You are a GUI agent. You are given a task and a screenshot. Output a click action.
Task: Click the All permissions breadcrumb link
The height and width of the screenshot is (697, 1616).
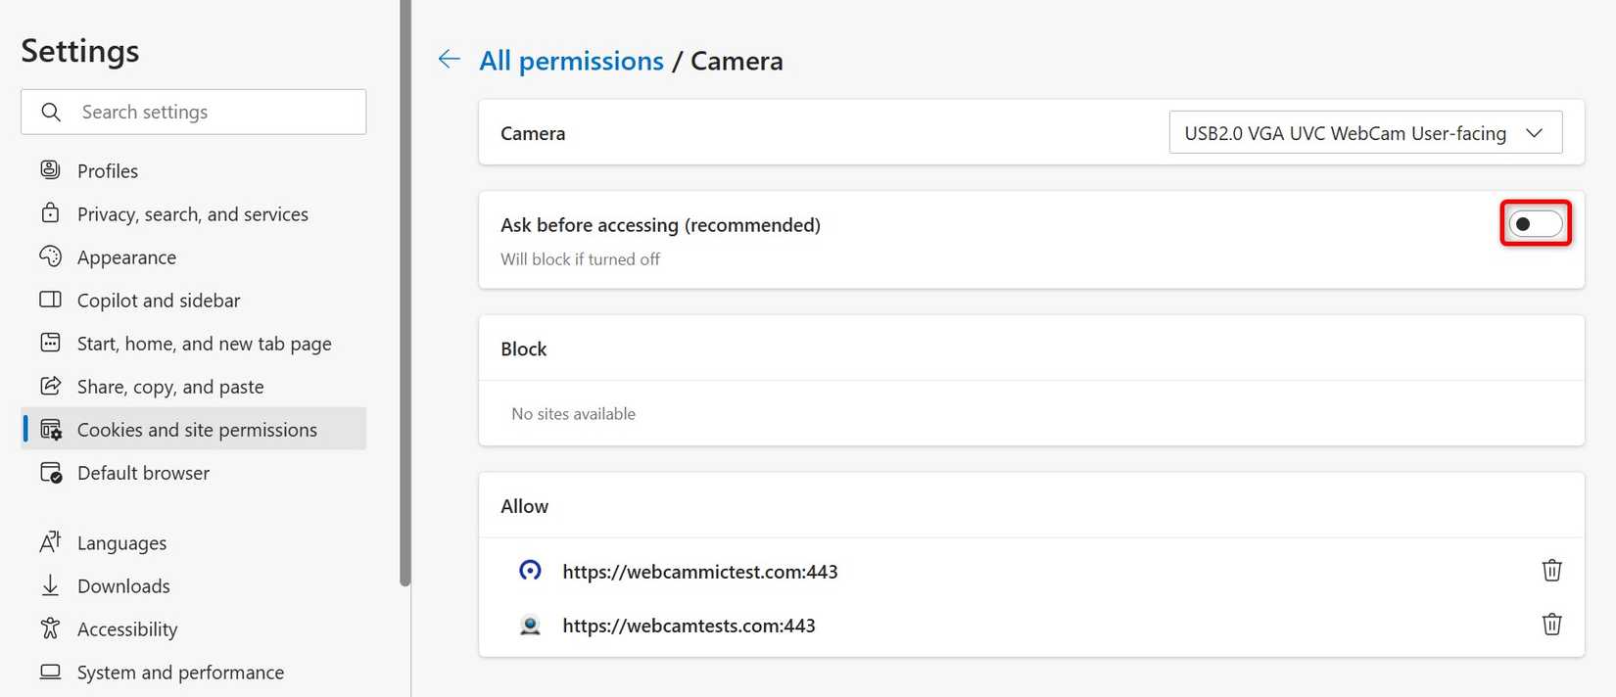(571, 61)
